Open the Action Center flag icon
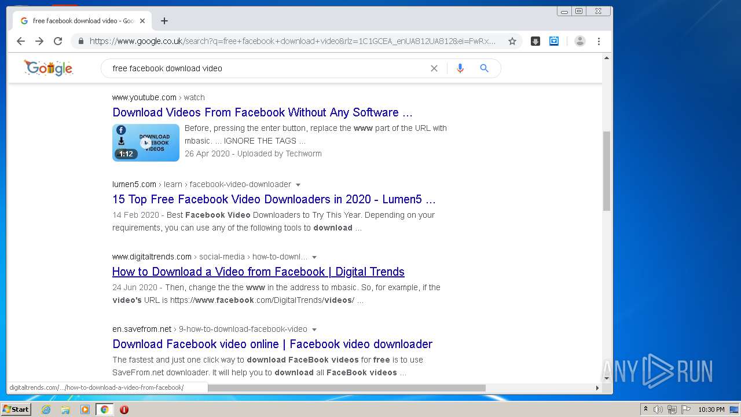The height and width of the screenshot is (417, 741). tap(685, 409)
